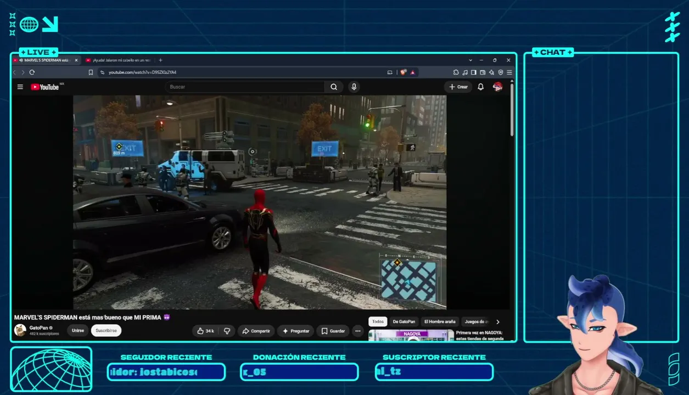Click the cast screen icon in address bar
689x395 pixels.
pos(390,72)
